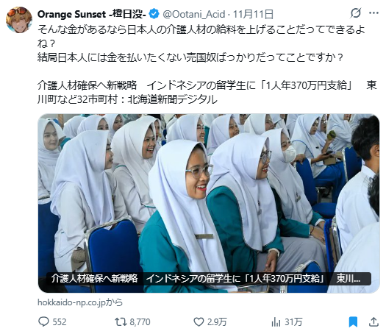Image resolution: width=386 pixels, height=334 pixels.
Task: Click the reply speech bubble icon
Action: point(44,322)
